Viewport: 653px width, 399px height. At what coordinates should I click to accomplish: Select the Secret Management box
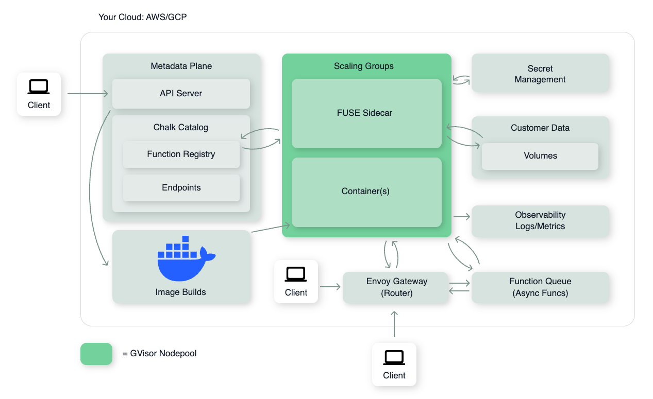pyautogui.click(x=540, y=74)
